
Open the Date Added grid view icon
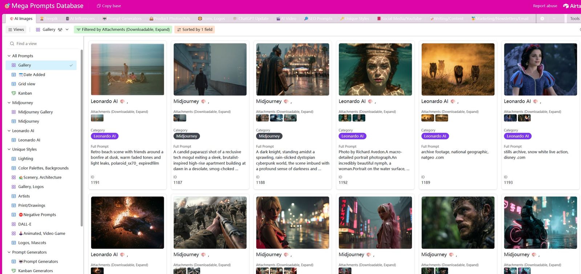click(x=14, y=75)
